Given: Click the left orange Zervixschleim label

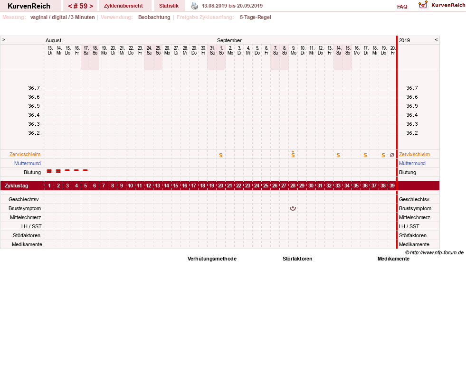Looking at the screenshot, I should (25, 154).
